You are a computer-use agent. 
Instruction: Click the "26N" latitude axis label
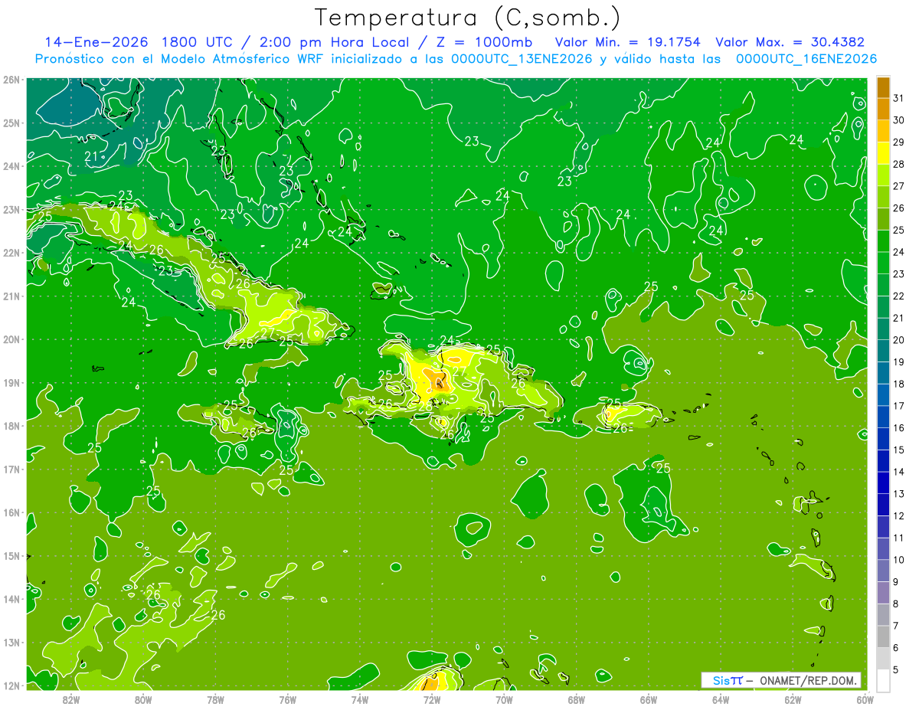click(x=11, y=80)
